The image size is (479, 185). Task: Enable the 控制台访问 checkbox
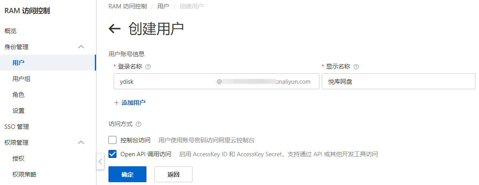[x=112, y=140]
